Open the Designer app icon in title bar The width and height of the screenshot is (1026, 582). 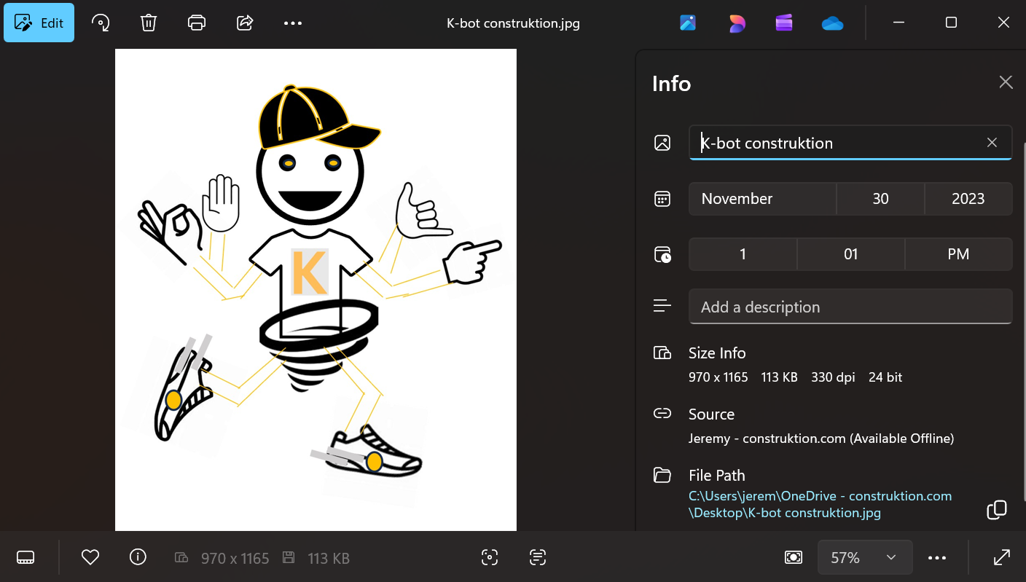click(x=737, y=23)
